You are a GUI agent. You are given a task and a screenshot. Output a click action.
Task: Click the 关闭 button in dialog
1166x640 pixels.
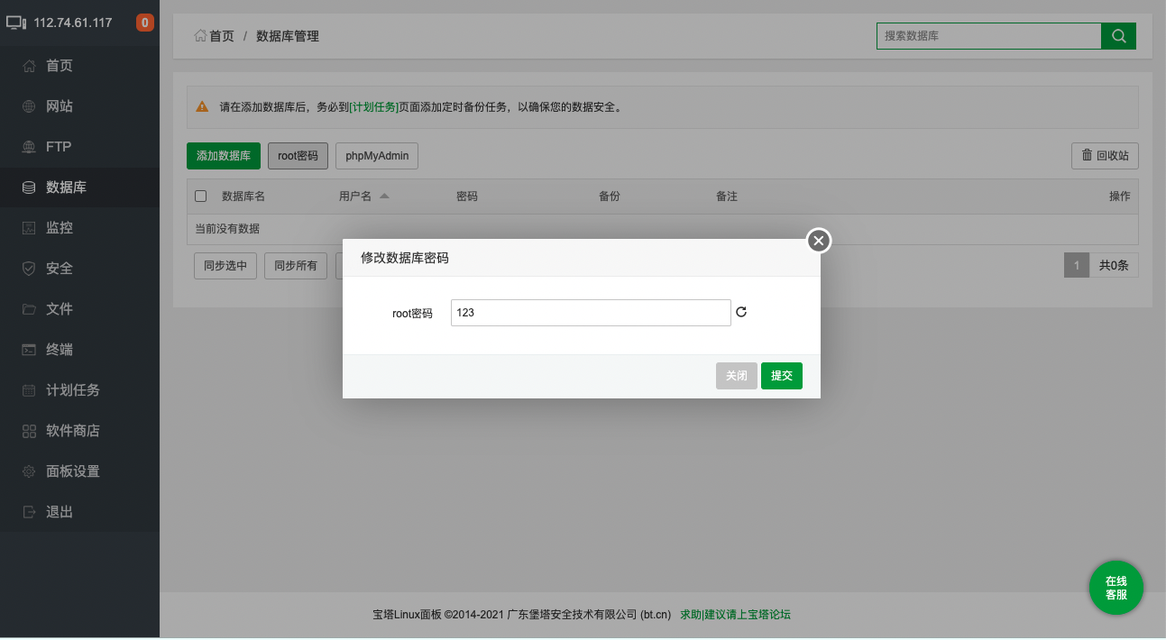[x=737, y=376]
